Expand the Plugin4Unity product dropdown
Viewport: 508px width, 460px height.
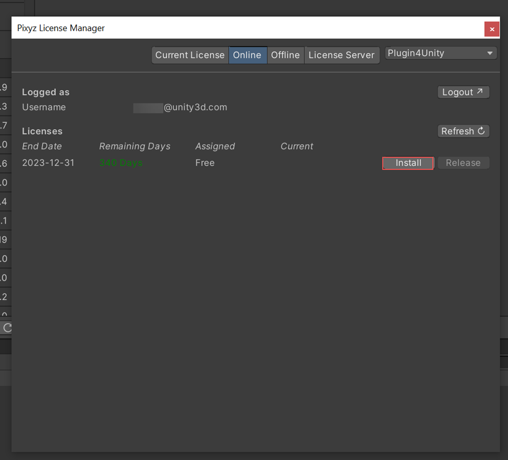click(x=440, y=53)
